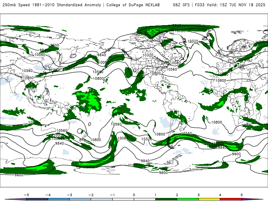This screenshot has width=268, height=201.
Task: Click the "10800" contour label south of Africa
Action: pos(216,122)
